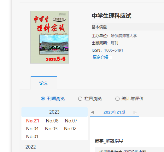Go to previous issue with left arrow
Image resolution: width=164 pixels, height=152 pixels.
[x=93, y=112]
